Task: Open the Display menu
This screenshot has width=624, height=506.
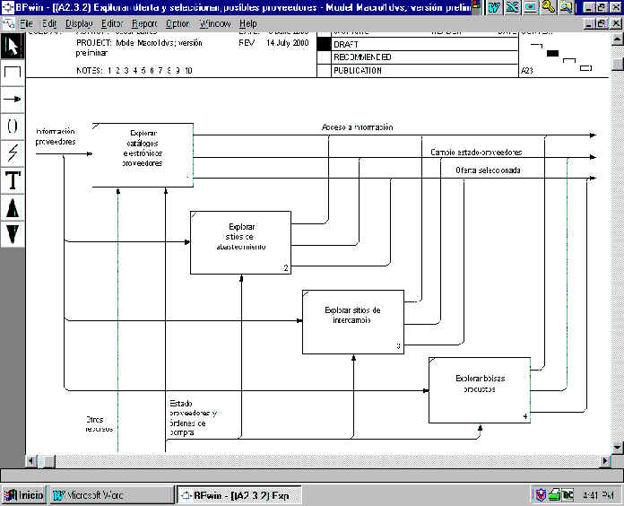Action: [x=79, y=24]
